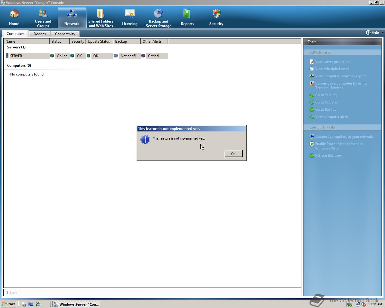Sort by the Name column header

(x=26, y=41)
